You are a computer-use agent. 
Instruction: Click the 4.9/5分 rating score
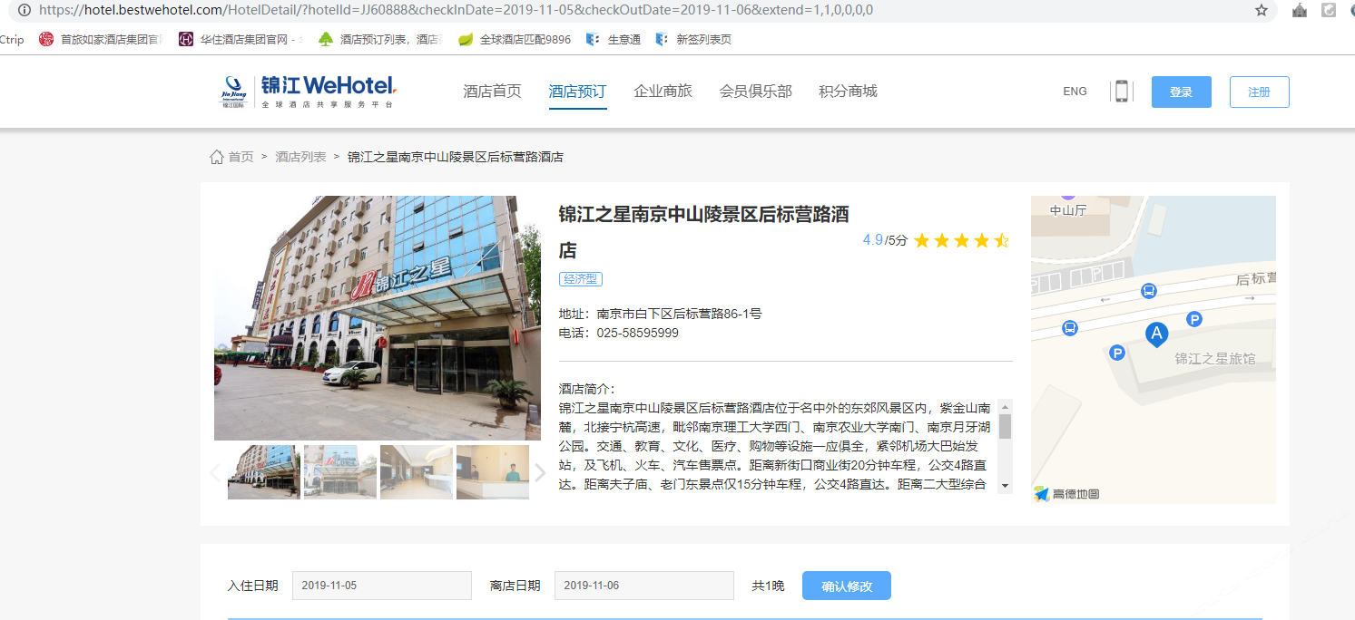(885, 240)
